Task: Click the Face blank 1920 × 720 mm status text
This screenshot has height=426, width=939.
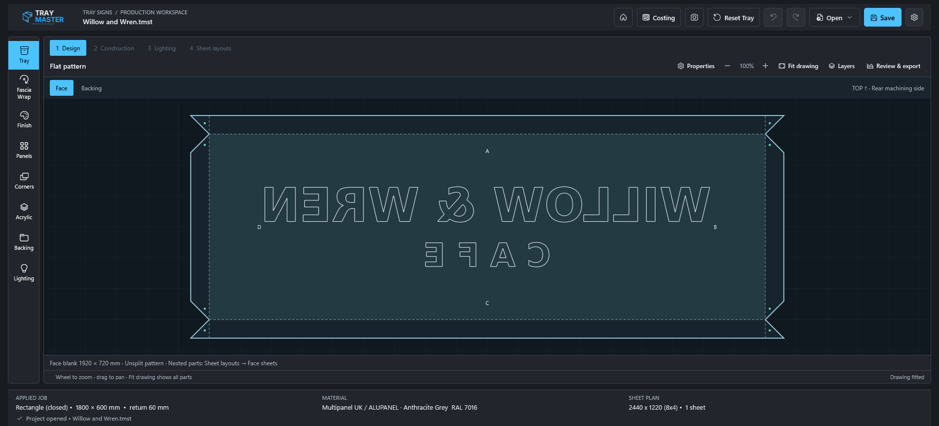Action: point(85,363)
